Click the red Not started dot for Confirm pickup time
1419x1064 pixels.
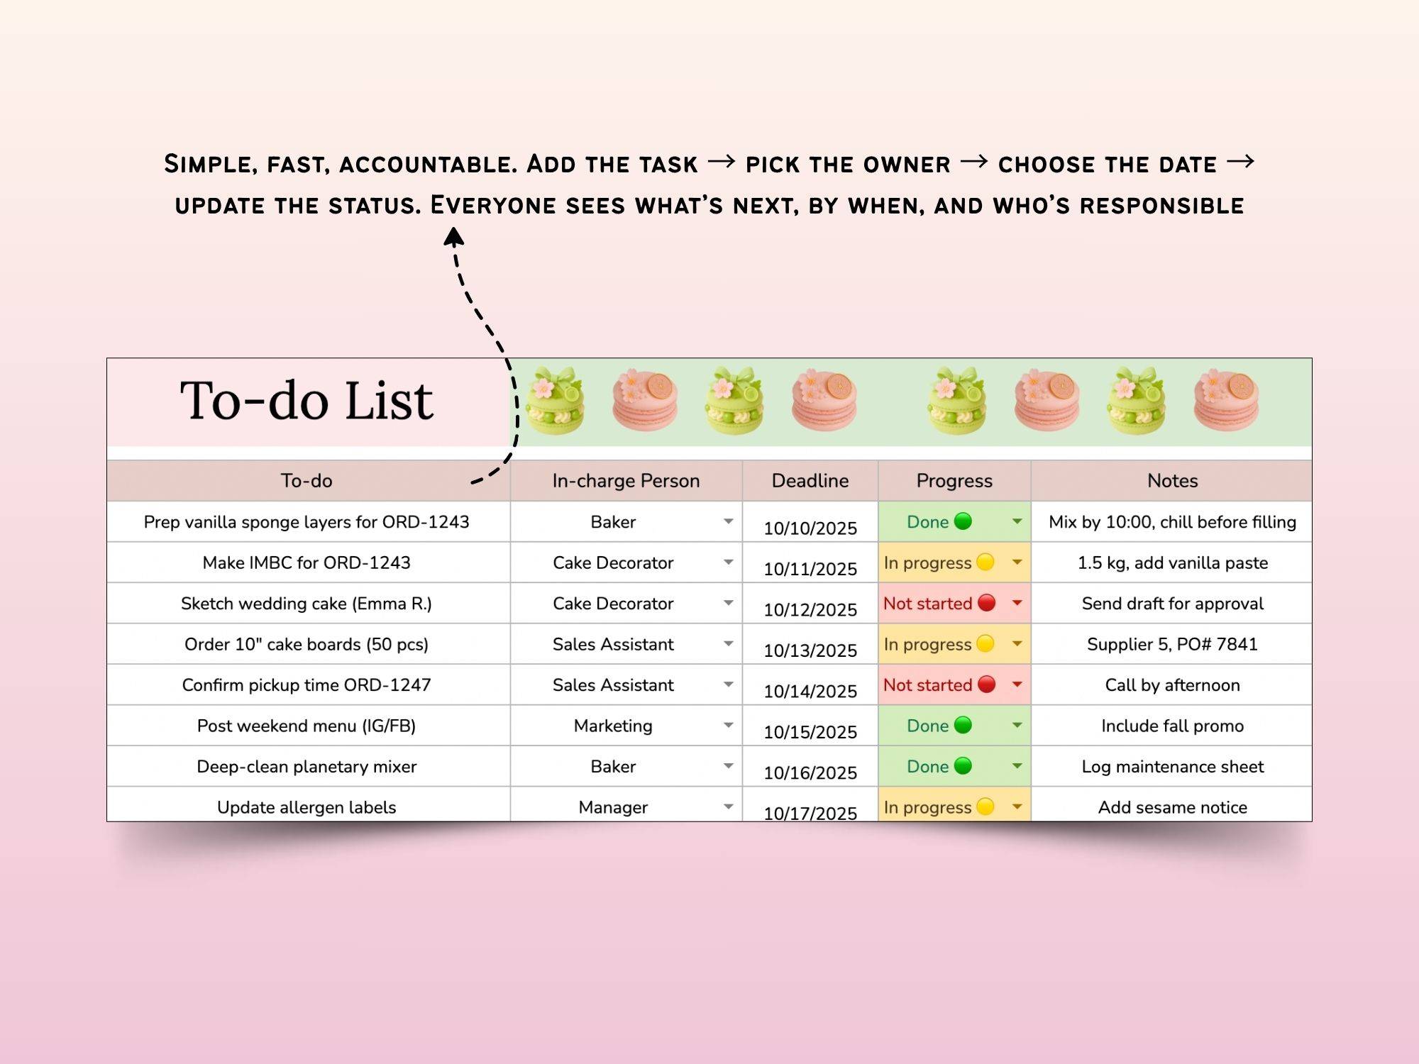pos(986,685)
